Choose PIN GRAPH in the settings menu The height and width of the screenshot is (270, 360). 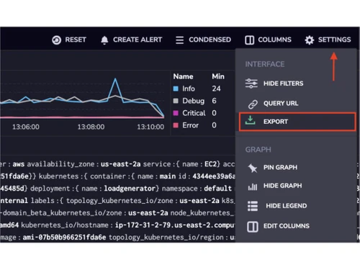[x=280, y=167]
